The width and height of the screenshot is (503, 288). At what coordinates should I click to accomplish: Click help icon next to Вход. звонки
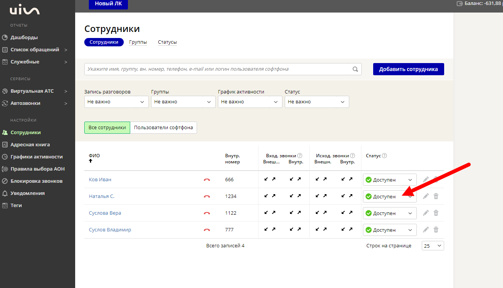[300, 155]
